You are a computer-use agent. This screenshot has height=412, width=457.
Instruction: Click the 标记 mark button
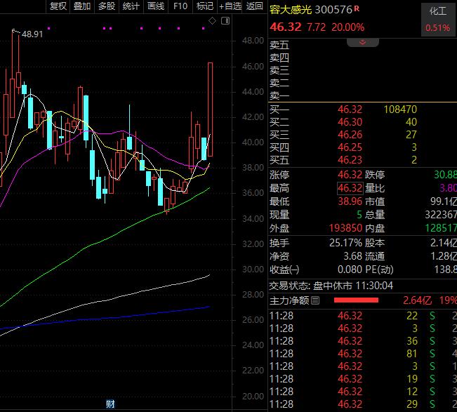(x=205, y=6)
